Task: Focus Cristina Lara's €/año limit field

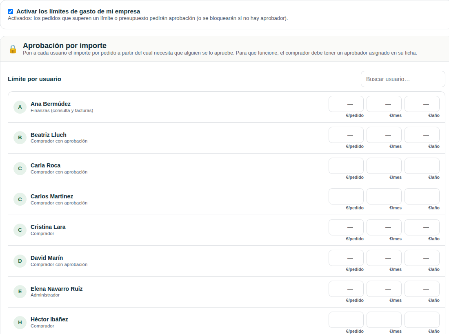Action: (422, 227)
